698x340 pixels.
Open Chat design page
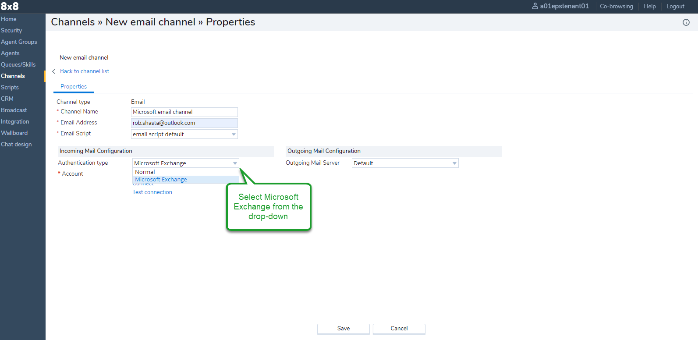pyautogui.click(x=16, y=145)
